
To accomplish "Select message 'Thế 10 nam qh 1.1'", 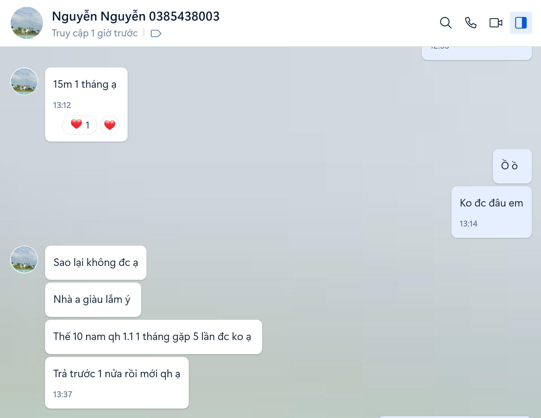I will (x=152, y=337).
